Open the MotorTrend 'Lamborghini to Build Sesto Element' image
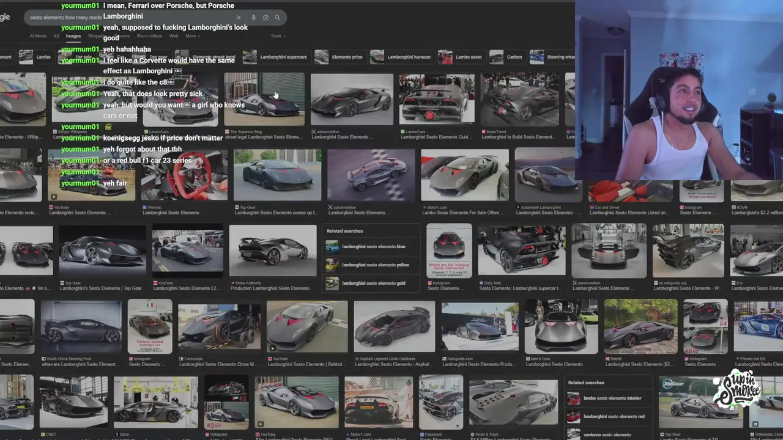Screen dimensions: 783x440 [x=519, y=99]
